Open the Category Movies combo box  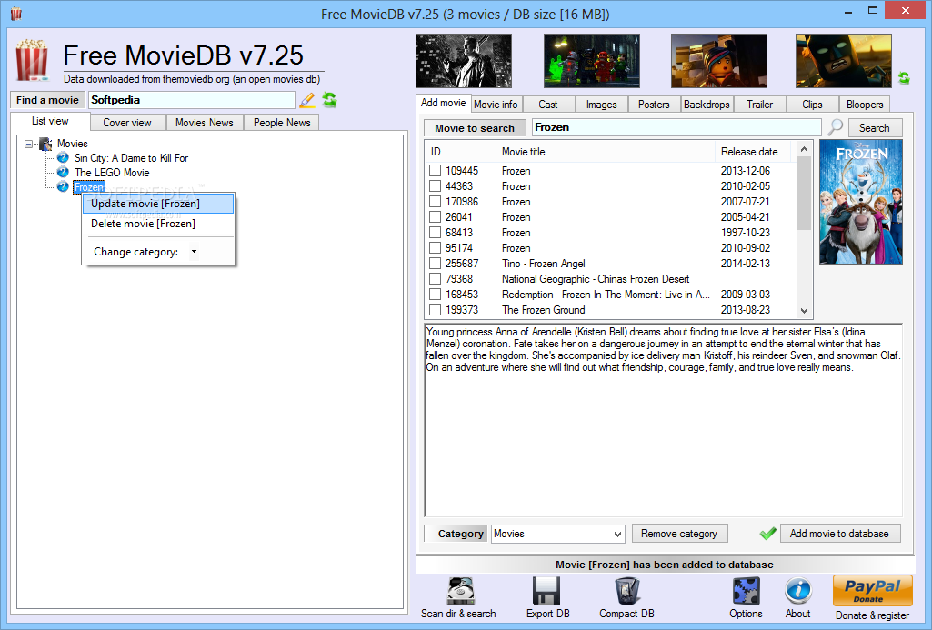coord(558,534)
